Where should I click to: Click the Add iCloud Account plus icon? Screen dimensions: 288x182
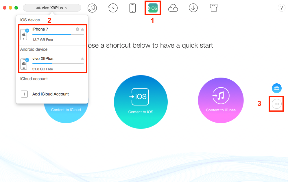24,94
